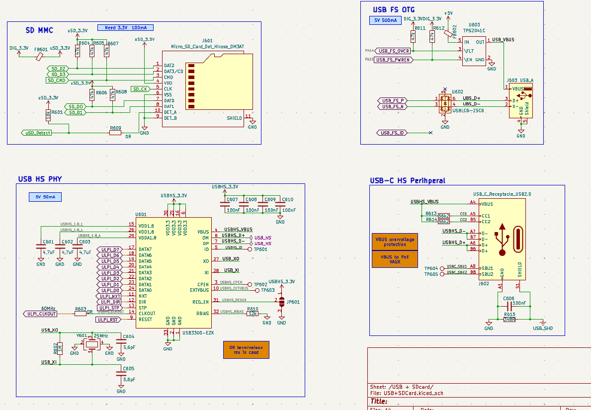The width and height of the screenshot is (591, 410).
Task: Select the USB_FS_ID hierarchical label
Action: 392,133
